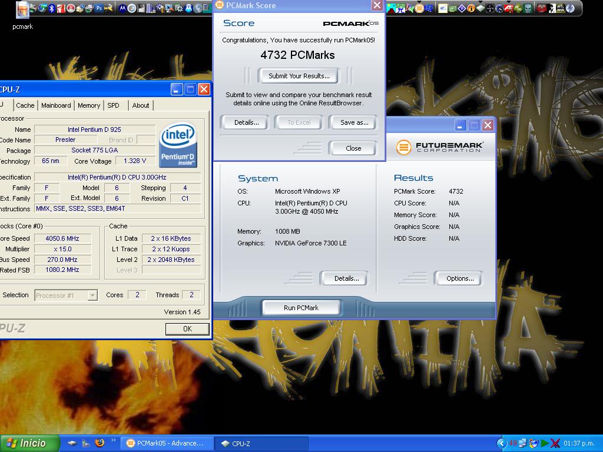This screenshot has width=603, height=452.
Task: Launch Adobe Reader from the top dock
Action: click(61, 8)
